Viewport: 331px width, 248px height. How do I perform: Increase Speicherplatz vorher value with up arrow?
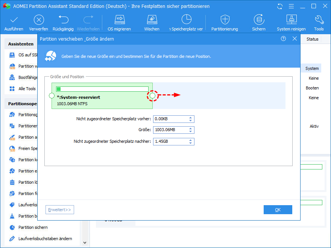tap(190, 118)
